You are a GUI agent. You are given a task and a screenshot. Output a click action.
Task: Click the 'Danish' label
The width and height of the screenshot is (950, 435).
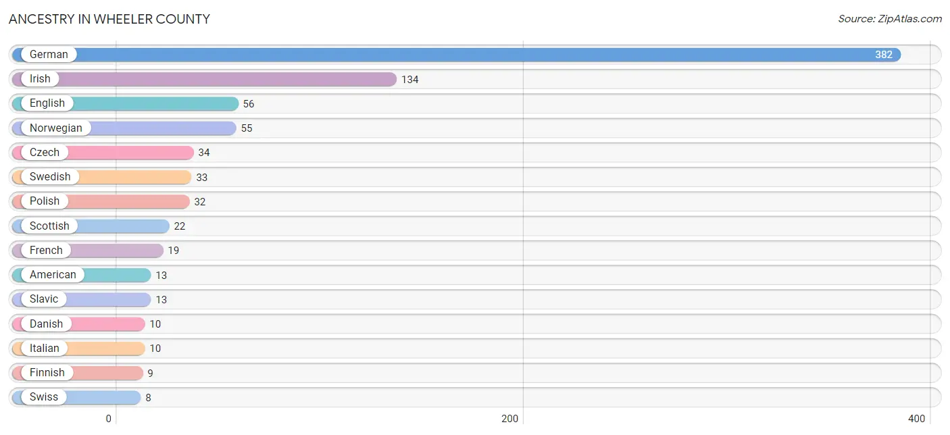point(46,324)
